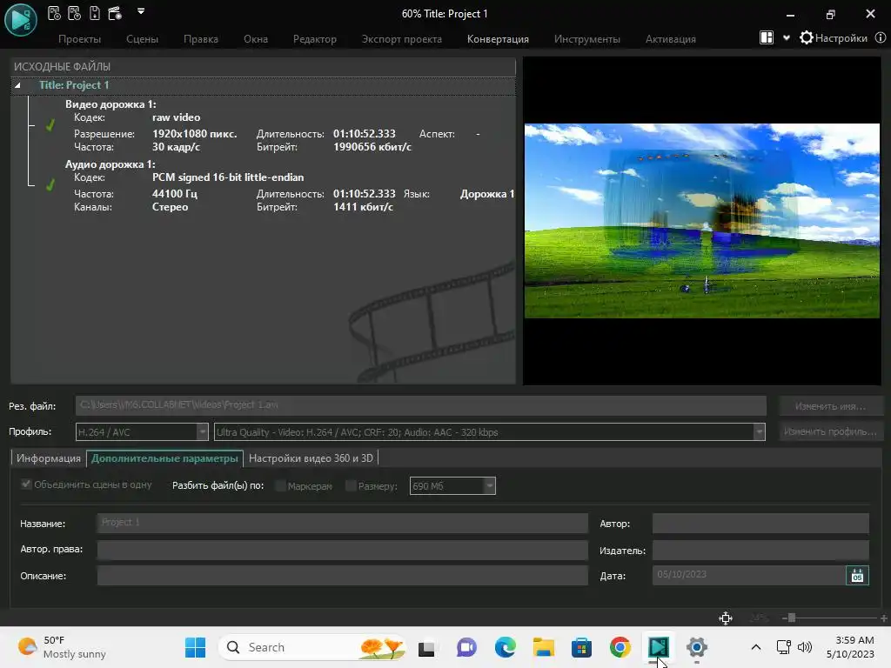The height and width of the screenshot is (668, 891).
Task: Click the PCM signed 16-bit little-endian text
Action: tap(228, 177)
